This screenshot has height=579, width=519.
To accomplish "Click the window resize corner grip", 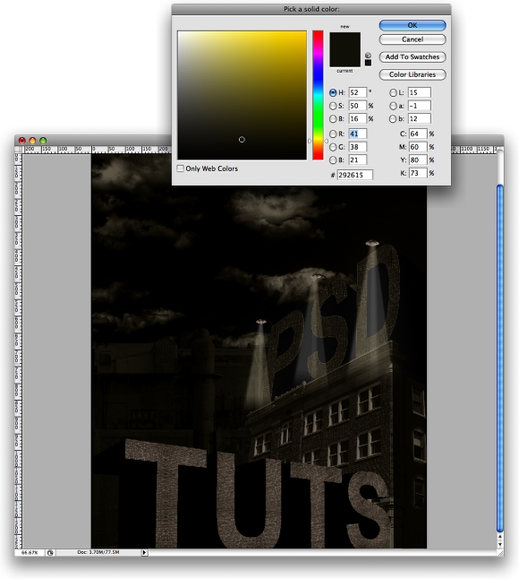I will point(500,553).
